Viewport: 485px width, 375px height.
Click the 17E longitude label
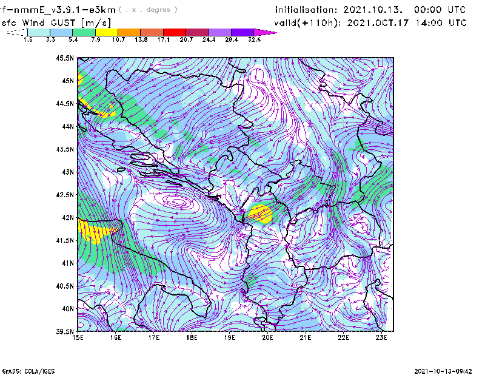pyautogui.click(x=154, y=337)
